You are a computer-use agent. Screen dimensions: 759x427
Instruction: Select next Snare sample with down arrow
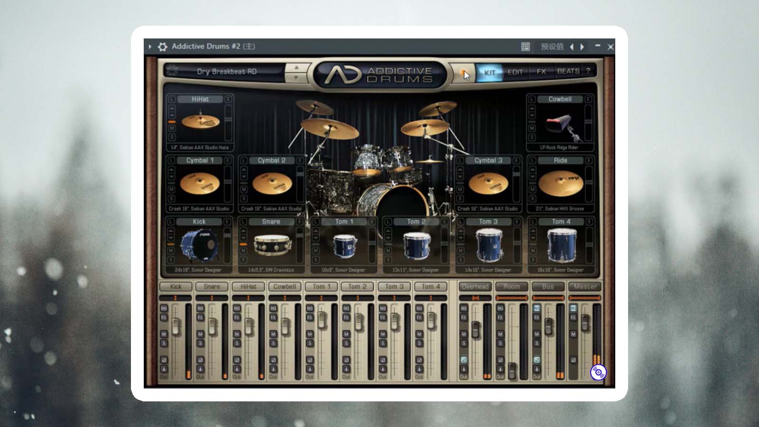(x=244, y=238)
